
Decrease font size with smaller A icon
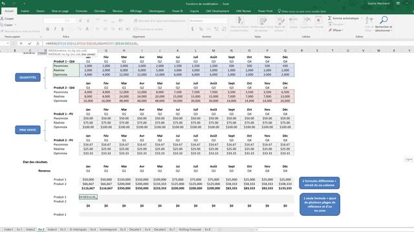[88, 21]
